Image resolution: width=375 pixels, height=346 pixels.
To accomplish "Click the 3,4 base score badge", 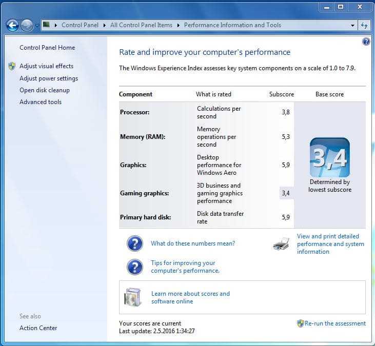I will [329, 157].
